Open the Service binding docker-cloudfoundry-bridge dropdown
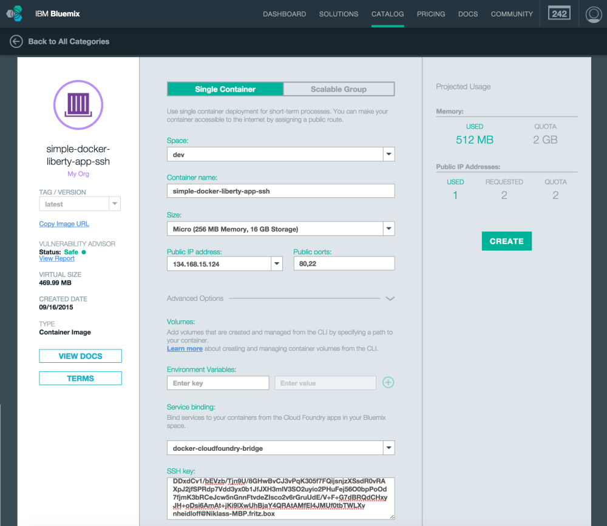This screenshot has height=526, width=607. [280, 448]
